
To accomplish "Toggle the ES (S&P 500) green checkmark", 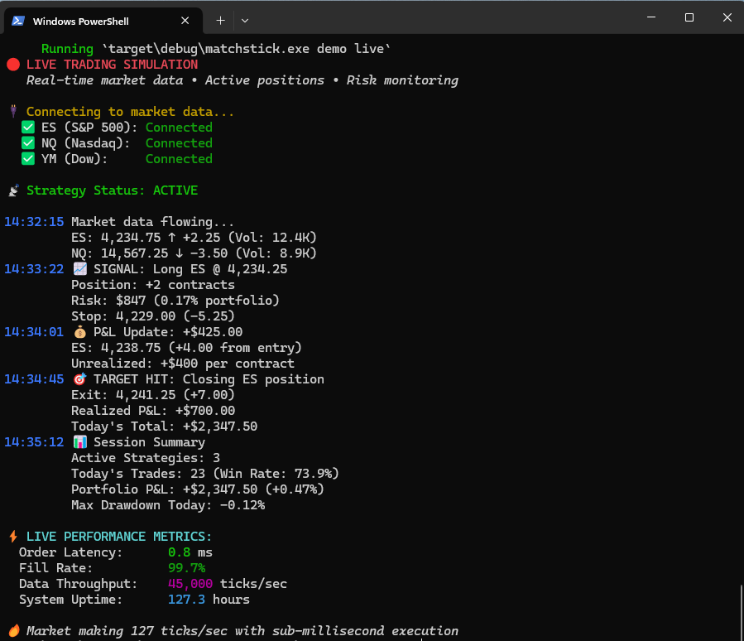I will coord(27,127).
